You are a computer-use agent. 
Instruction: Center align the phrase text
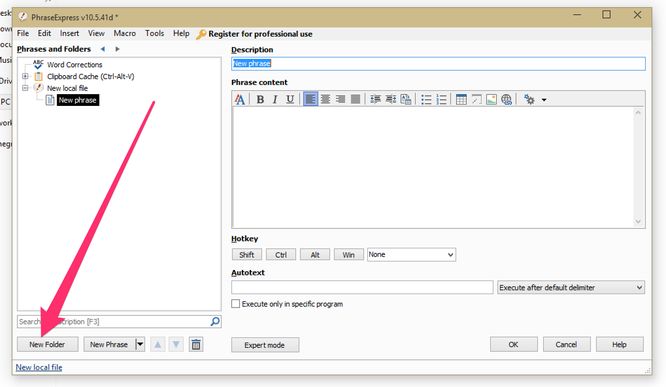[x=325, y=99]
